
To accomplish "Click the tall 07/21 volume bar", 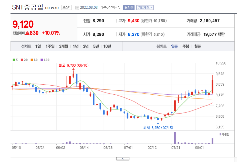I will coord(175,138).
